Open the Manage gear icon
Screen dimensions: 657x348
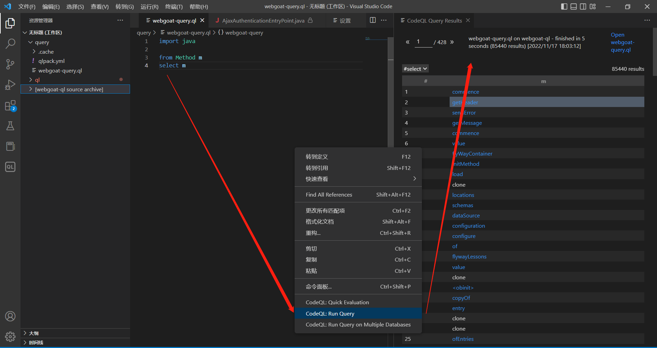(x=10, y=337)
